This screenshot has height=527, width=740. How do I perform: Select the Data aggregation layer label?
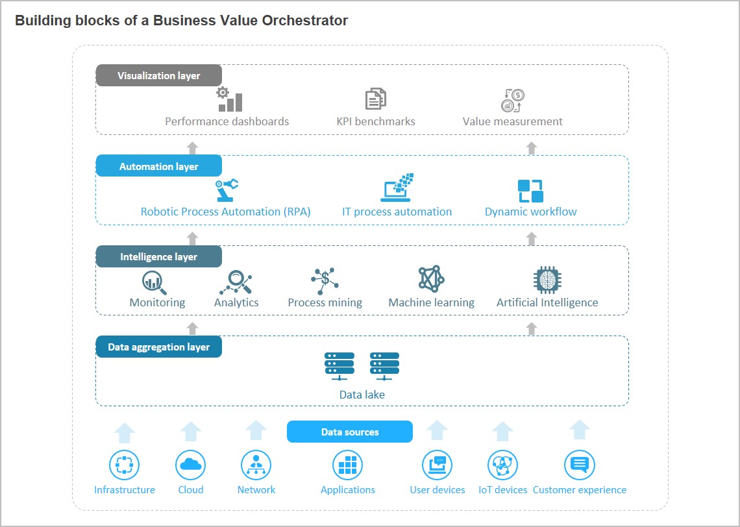coord(159,347)
